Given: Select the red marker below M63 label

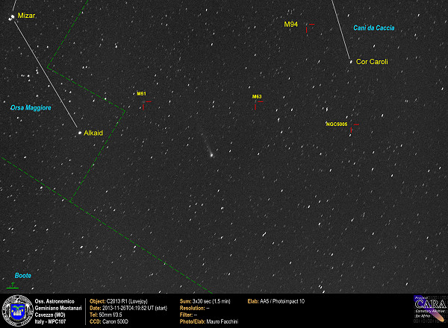Looking at the screenshot, I should (258, 105).
